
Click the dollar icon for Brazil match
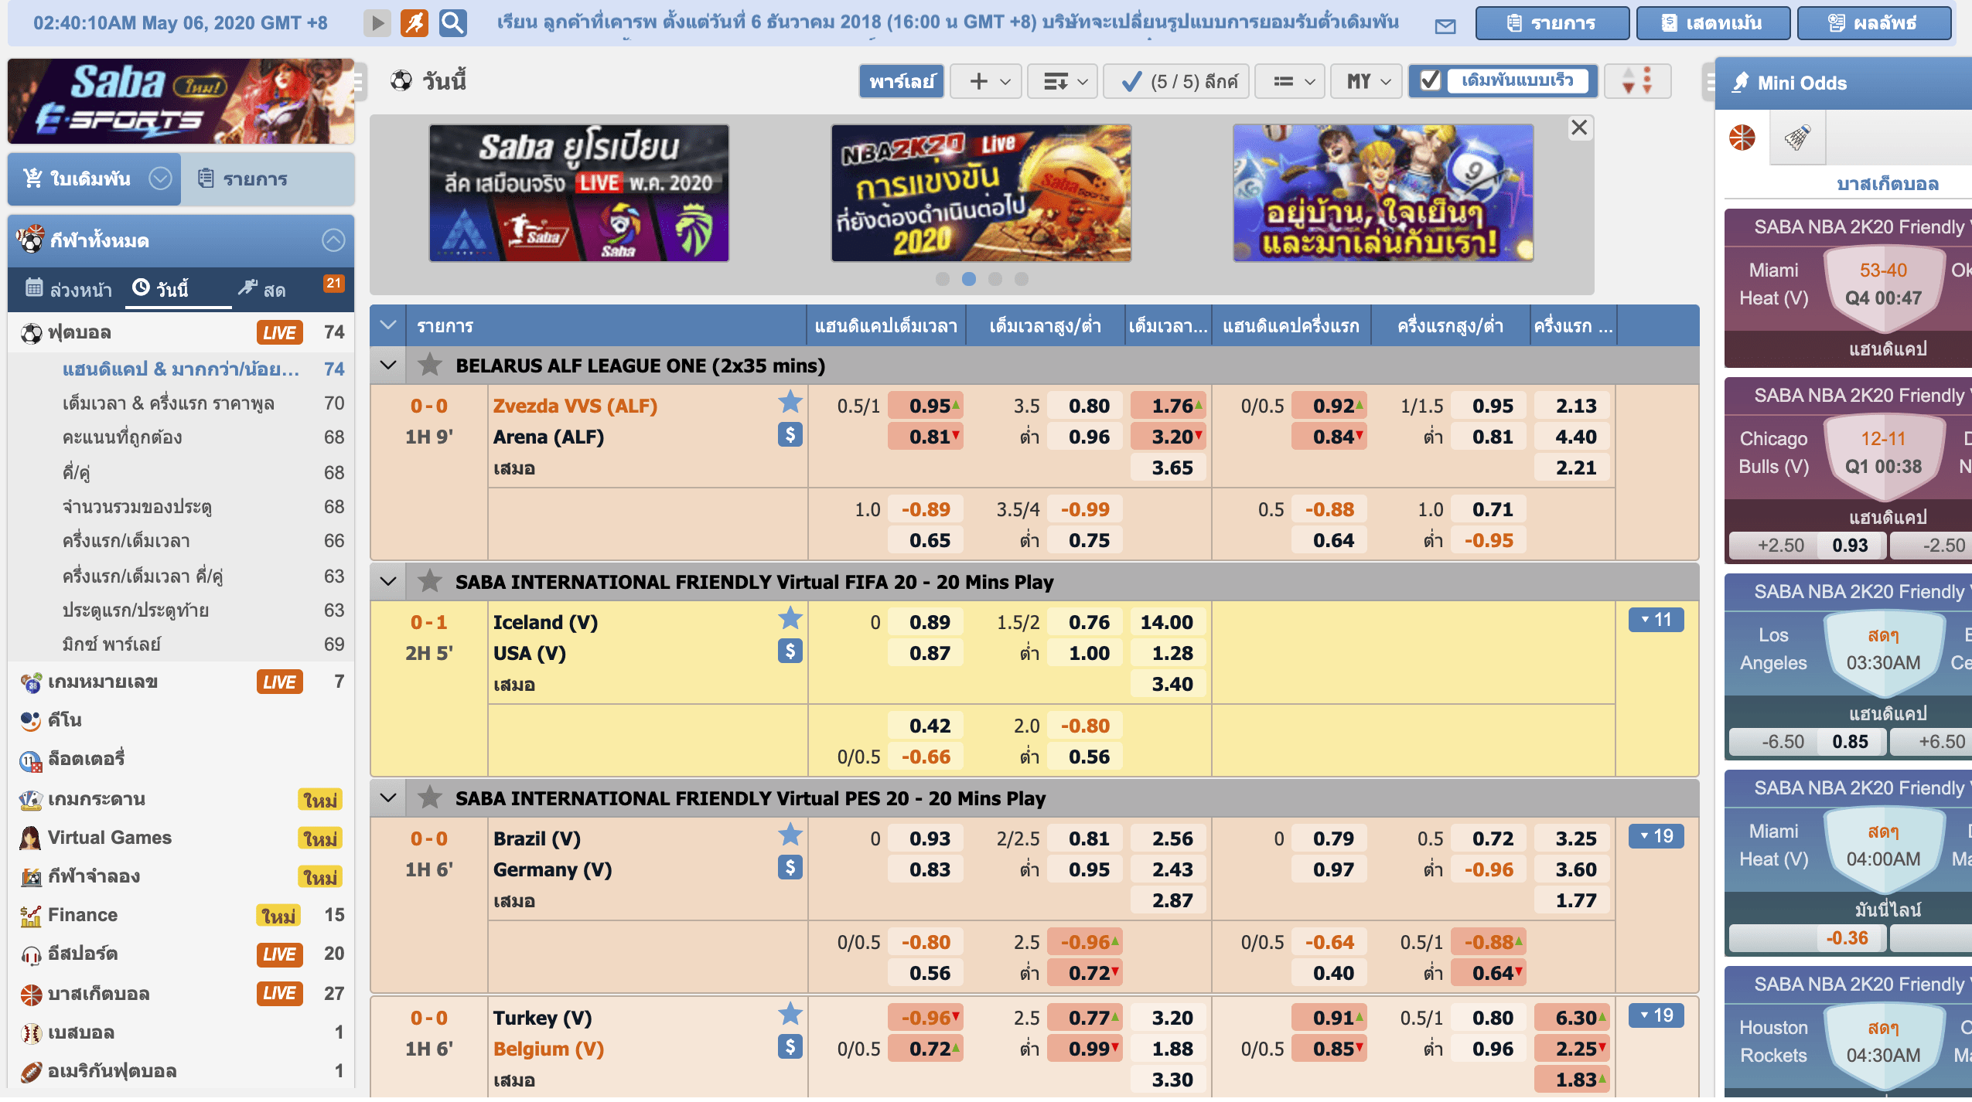coord(790,868)
